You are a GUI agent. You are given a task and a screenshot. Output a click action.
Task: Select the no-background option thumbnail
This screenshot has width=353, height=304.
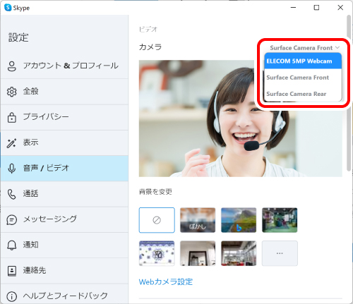pyautogui.click(x=157, y=220)
